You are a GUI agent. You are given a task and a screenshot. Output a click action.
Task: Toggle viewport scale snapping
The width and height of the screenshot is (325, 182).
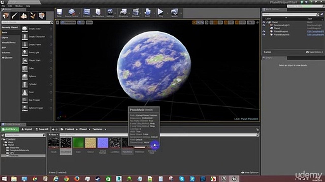click(237, 22)
